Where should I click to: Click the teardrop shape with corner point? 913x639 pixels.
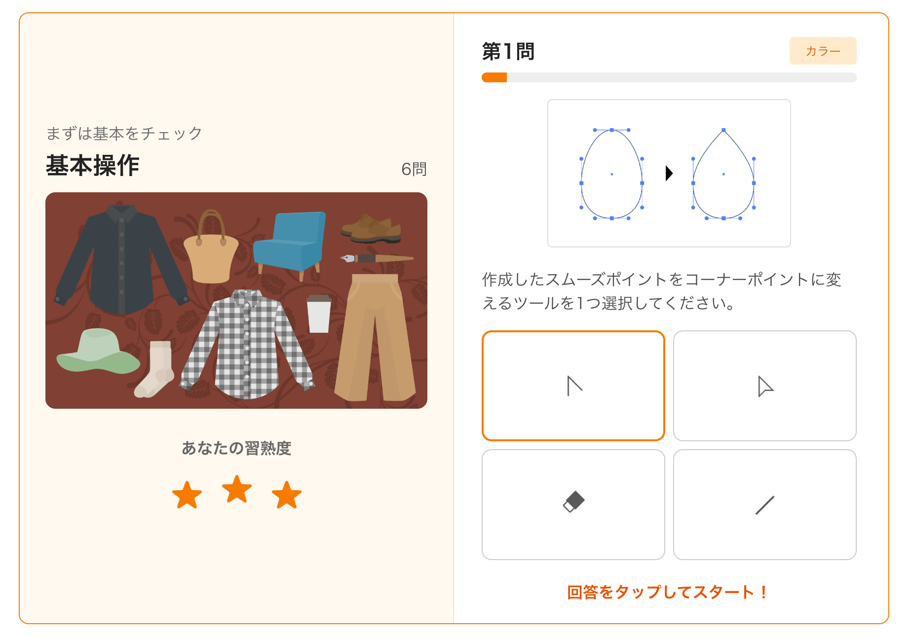tap(723, 174)
